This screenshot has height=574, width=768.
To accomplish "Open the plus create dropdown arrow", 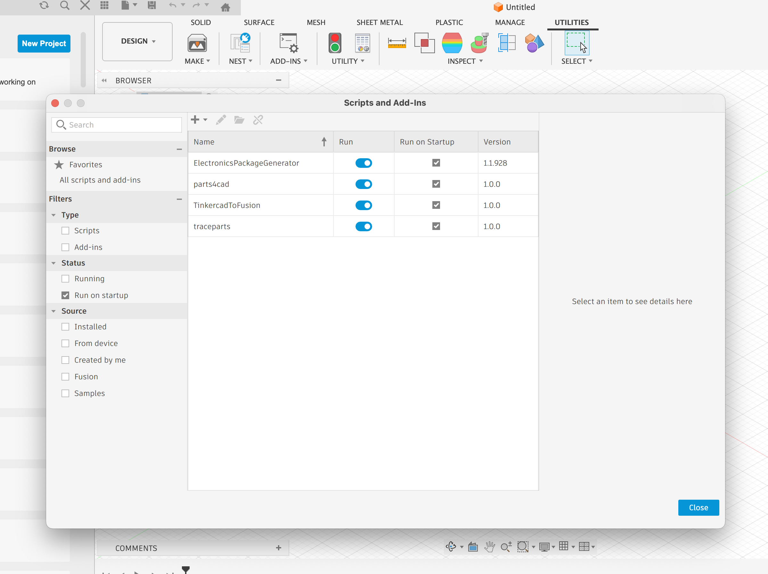I will pyautogui.click(x=205, y=120).
